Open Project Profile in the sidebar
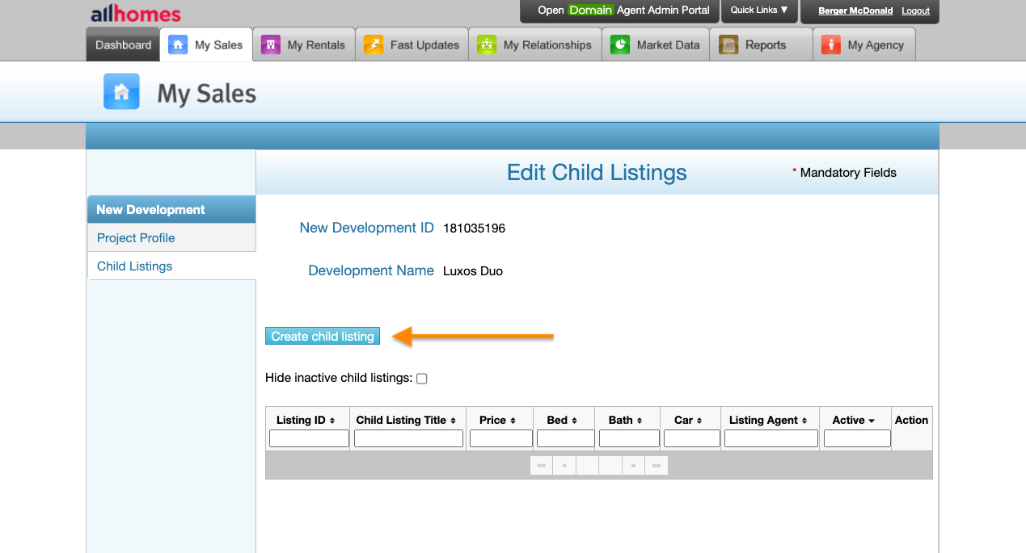This screenshot has height=553, width=1026. [136, 238]
